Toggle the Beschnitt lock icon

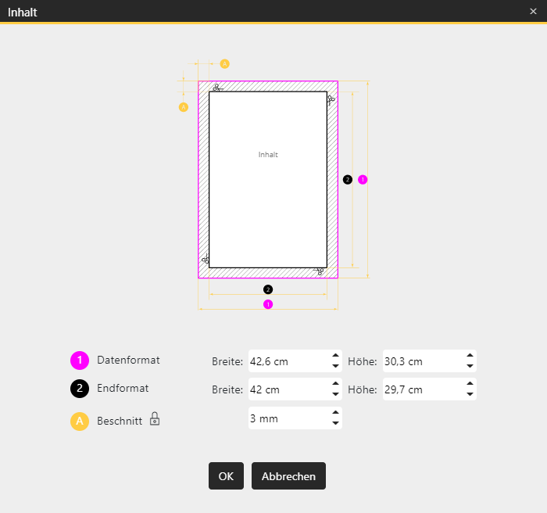coord(155,419)
